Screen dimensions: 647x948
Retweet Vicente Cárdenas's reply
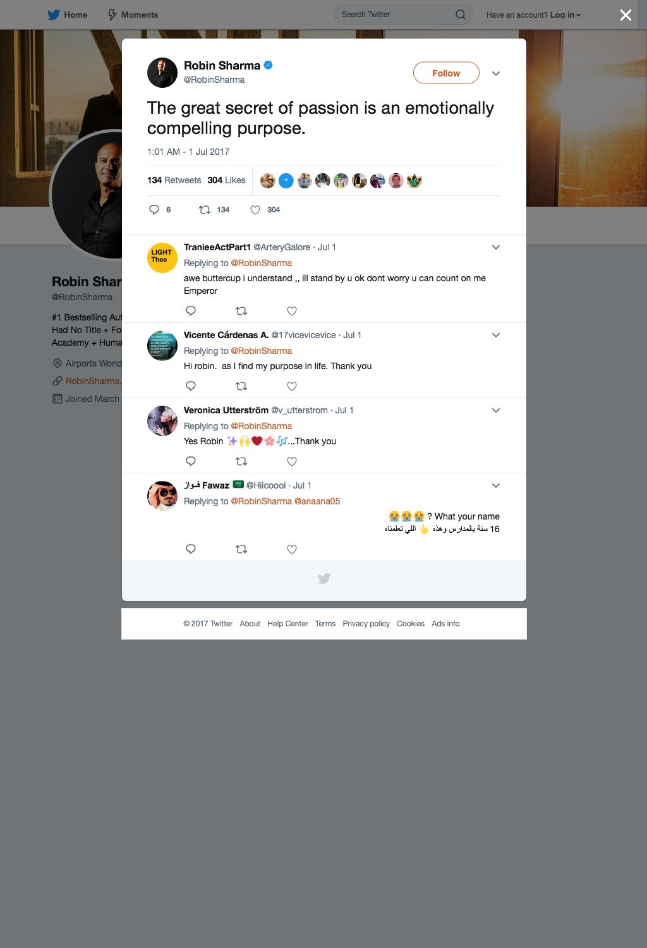[241, 386]
